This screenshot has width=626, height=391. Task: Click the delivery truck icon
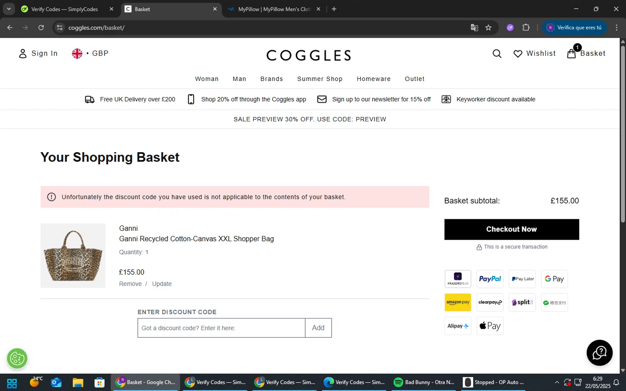90,99
